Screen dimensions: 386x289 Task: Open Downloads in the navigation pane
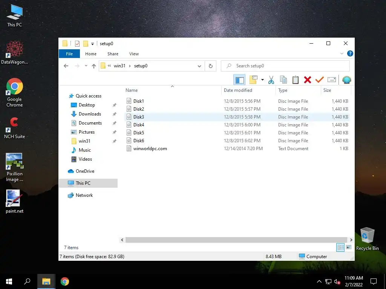click(x=90, y=114)
